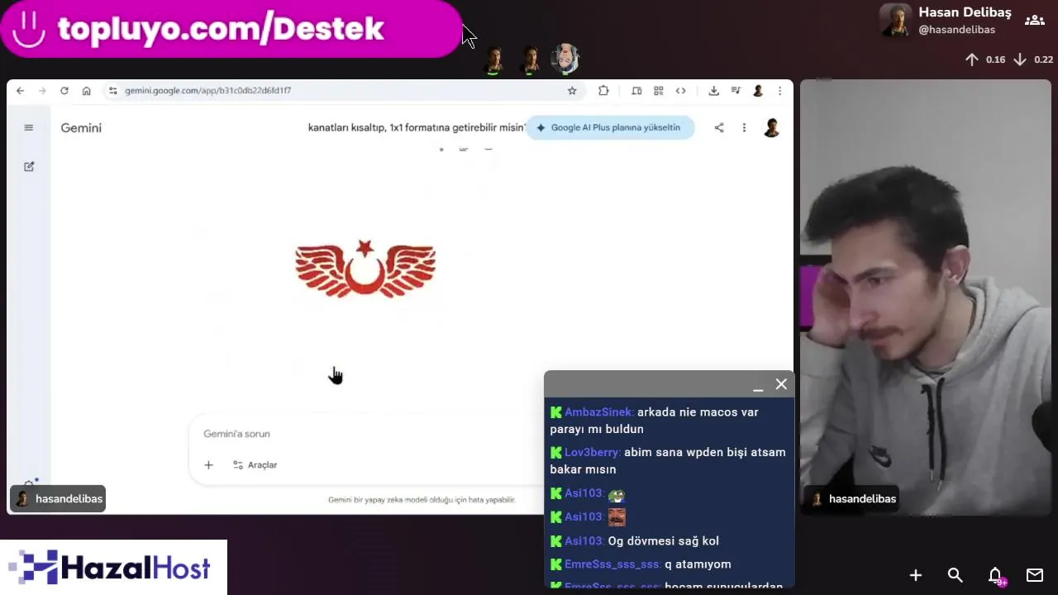1058x595 pixels.
Task: Open the browser home page
Action: [x=86, y=91]
